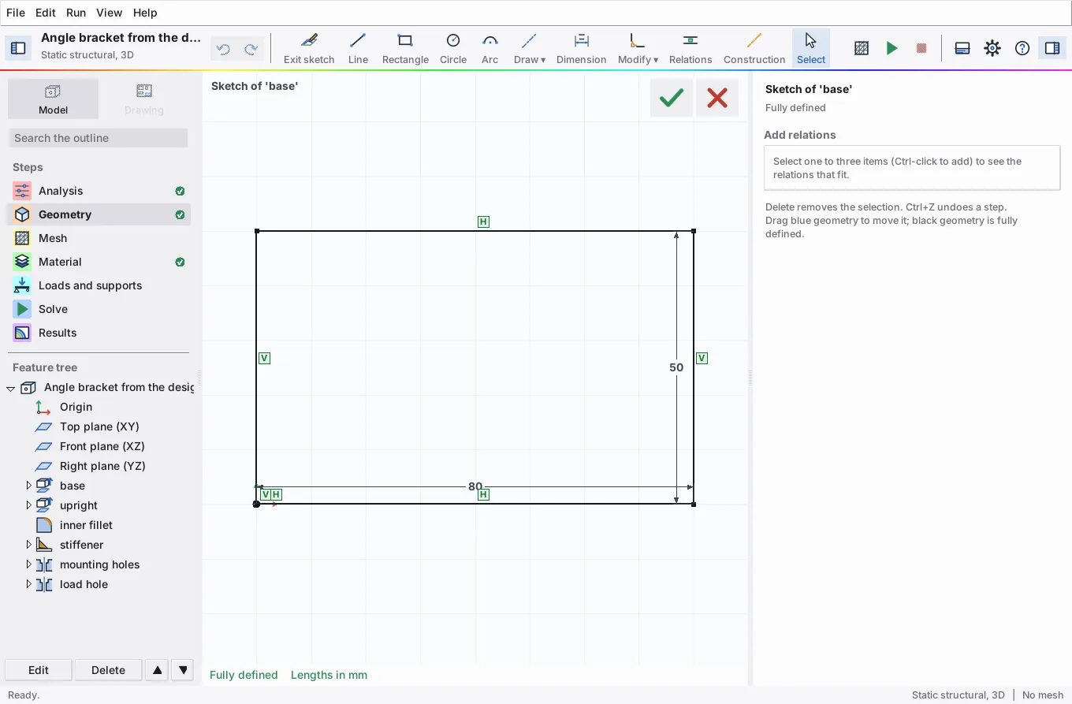The height and width of the screenshot is (704, 1072).
Task: Click the Search the outline field
Action: [x=99, y=138]
